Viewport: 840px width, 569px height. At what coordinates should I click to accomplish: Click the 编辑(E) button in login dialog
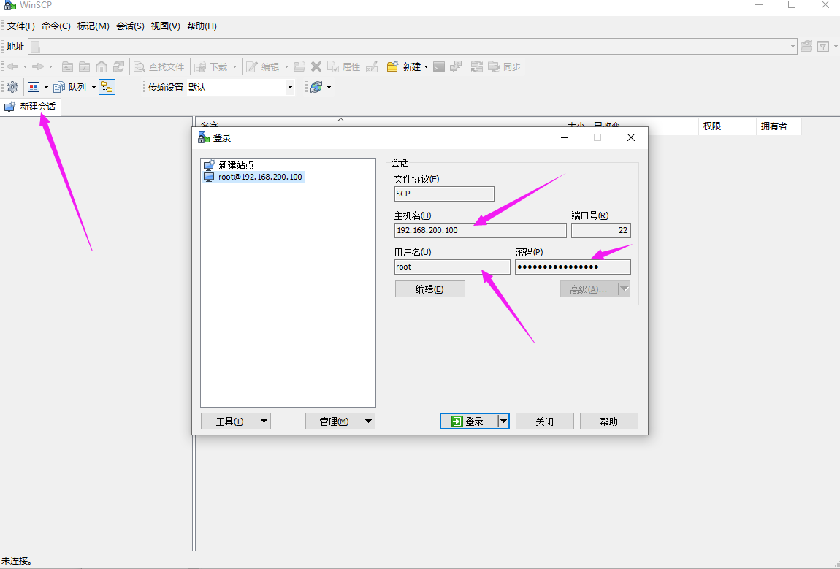click(x=430, y=289)
